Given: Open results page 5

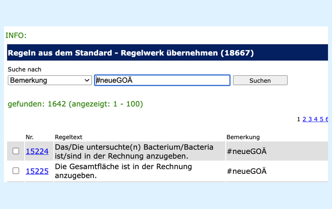Looking at the screenshot, I should tap(321, 119).
